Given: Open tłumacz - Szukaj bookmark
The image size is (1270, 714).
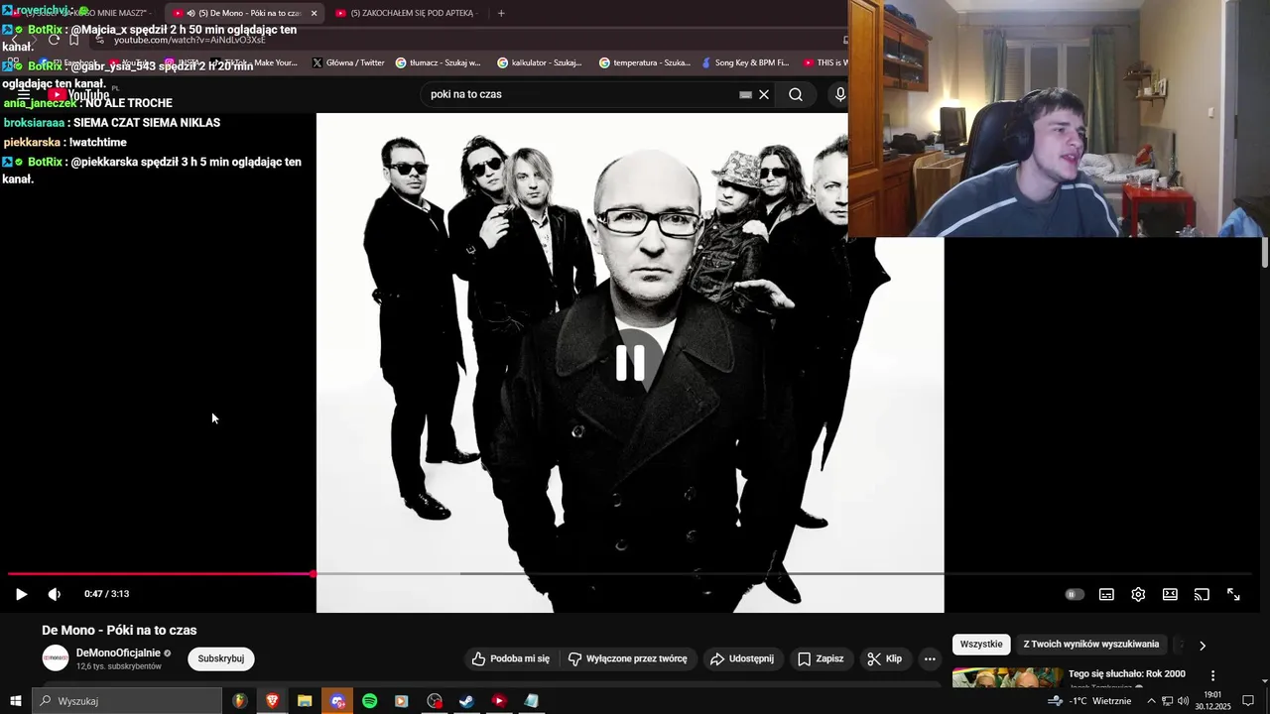Looking at the screenshot, I should [438, 62].
